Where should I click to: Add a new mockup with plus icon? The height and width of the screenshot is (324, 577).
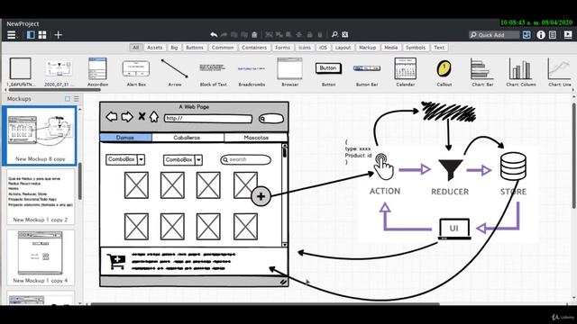coord(58,35)
